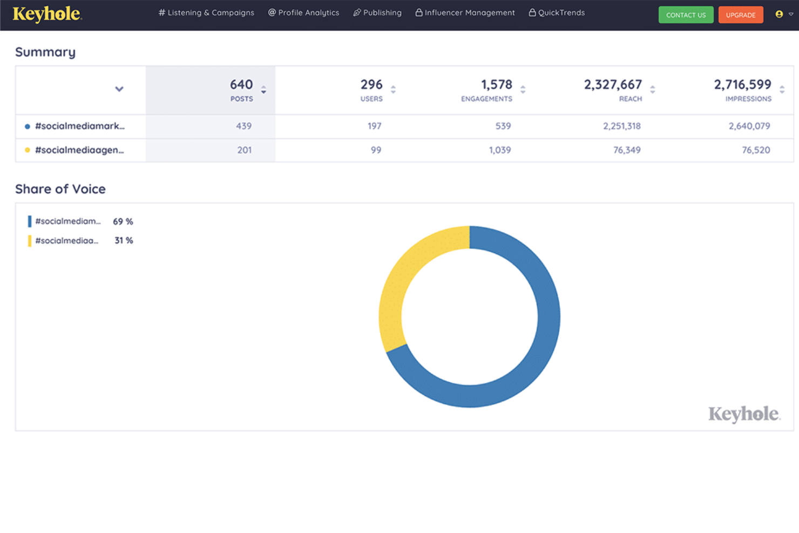
Task: Open the Publishing menu item
Action: [377, 13]
